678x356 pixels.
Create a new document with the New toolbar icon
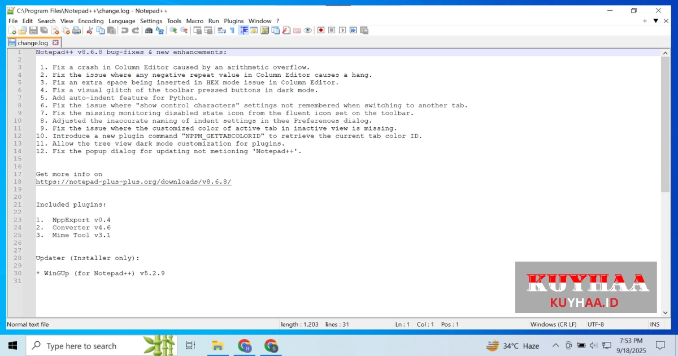pyautogui.click(x=12, y=31)
